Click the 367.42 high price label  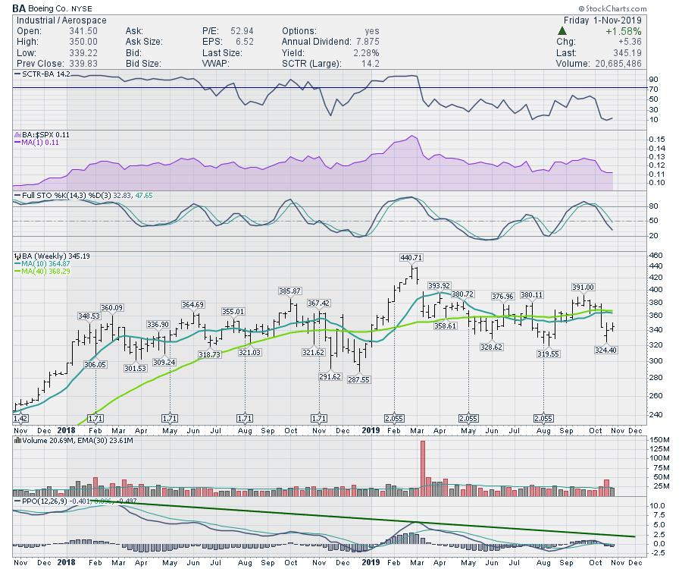[x=318, y=303]
